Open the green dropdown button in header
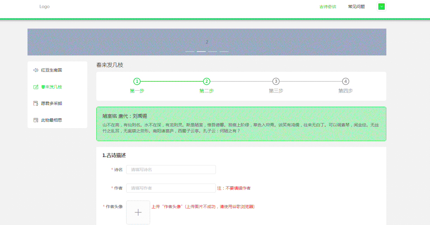 click(381, 7)
